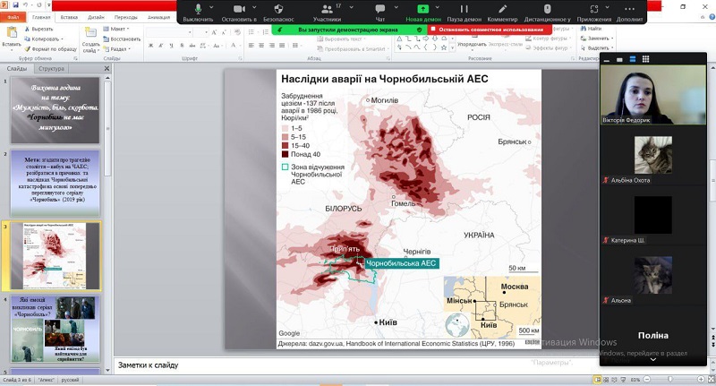
Task: Open the Zoom Chat panel
Action: (380, 9)
